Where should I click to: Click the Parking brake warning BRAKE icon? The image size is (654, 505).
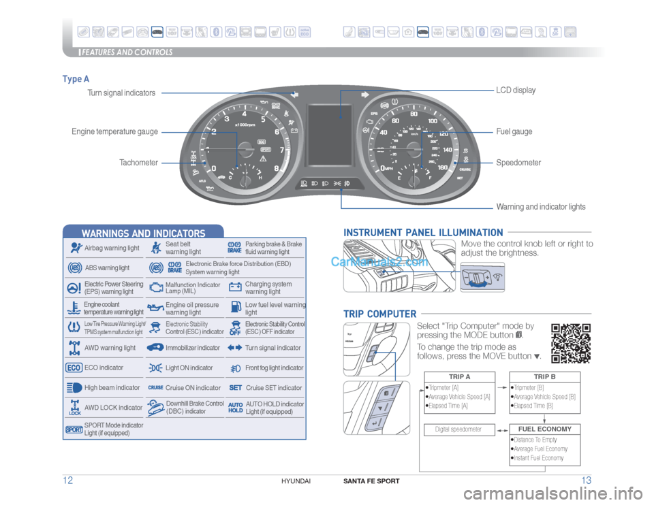(x=234, y=248)
